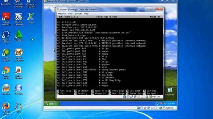Click optical disk icon in Coppers status bar
The height and width of the screenshot is (119, 213).
128,97
